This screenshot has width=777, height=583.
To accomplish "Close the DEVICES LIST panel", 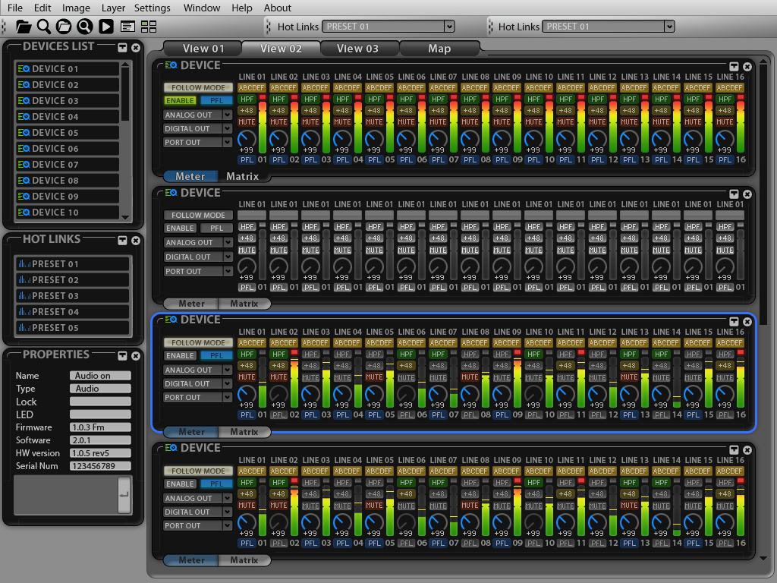I will coord(136,48).
